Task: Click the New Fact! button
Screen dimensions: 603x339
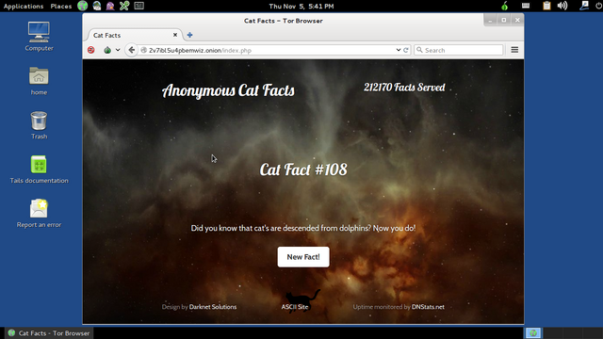Action: click(303, 257)
